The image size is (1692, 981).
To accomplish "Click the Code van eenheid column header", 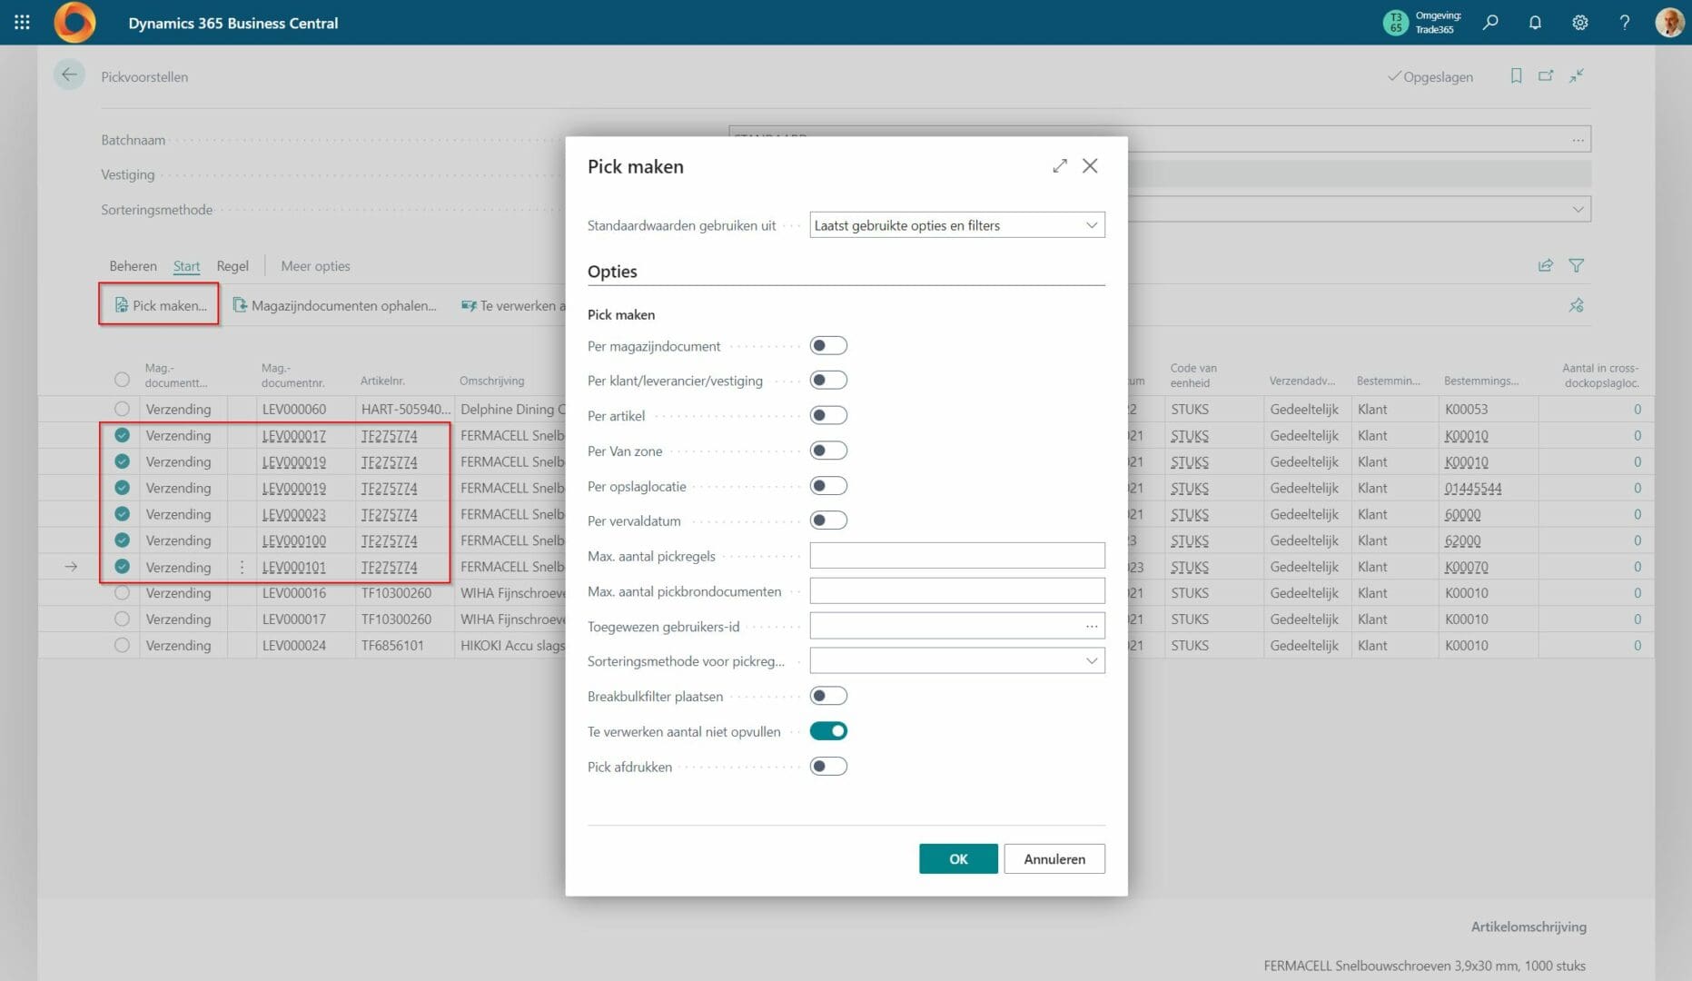I will pos(1193,375).
